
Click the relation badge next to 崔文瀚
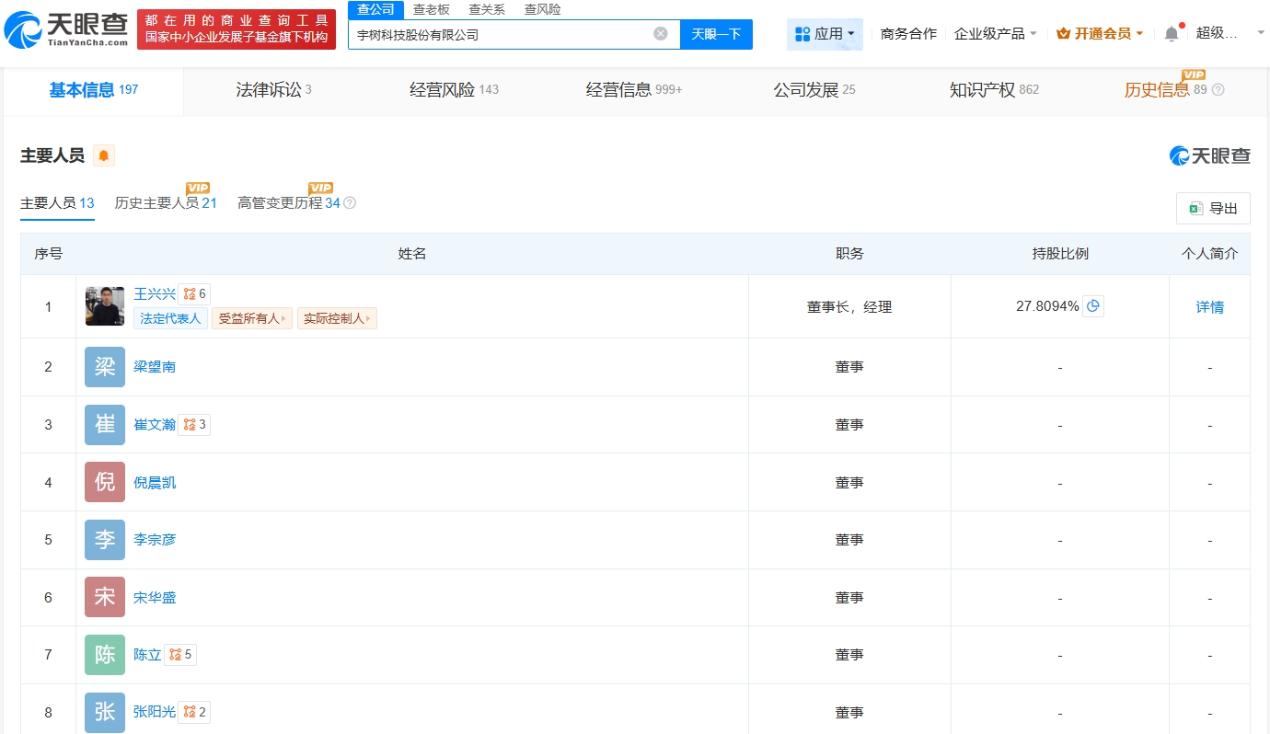click(194, 425)
